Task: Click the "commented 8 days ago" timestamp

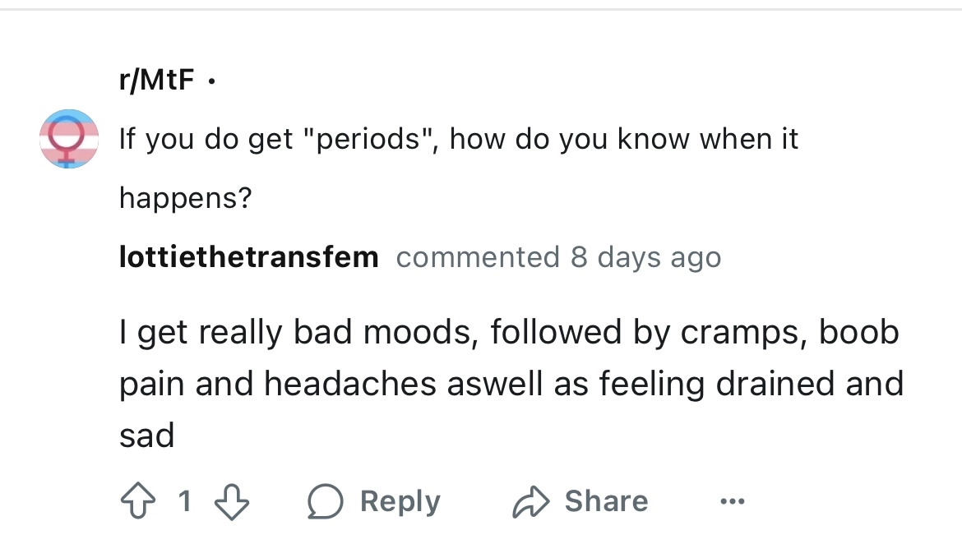Action: [558, 257]
